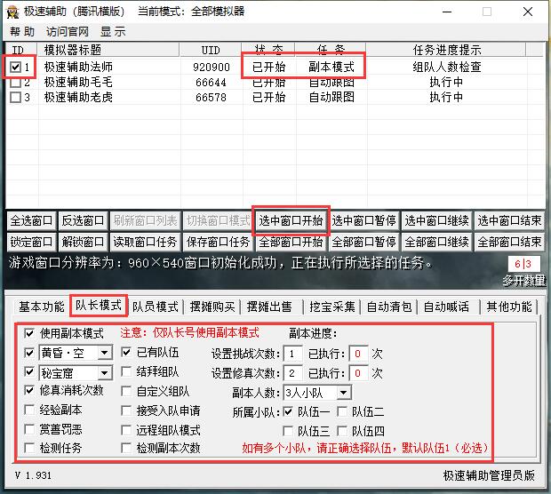
Task: Enable the 经验副本 checkbox
Action: click(x=29, y=410)
